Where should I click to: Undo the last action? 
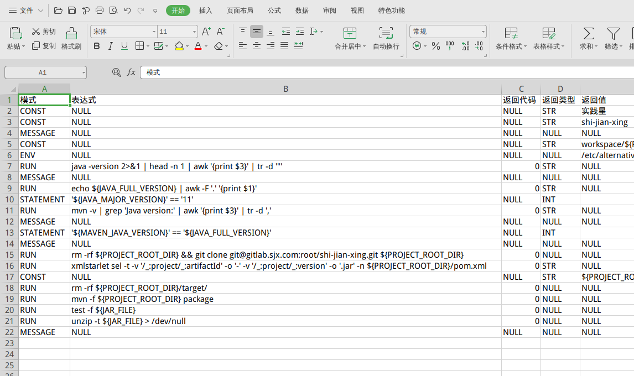pyautogui.click(x=128, y=11)
